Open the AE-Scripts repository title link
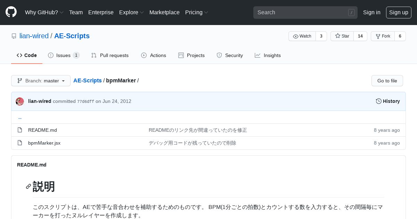The width and height of the screenshot is (417, 219). coord(72,36)
